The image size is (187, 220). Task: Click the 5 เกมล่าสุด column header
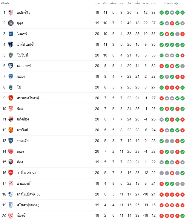coord(171,3)
